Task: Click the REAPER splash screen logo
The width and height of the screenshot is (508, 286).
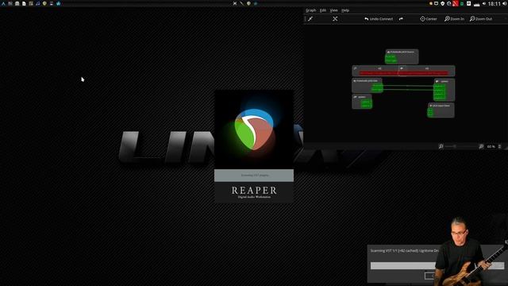Action: coord(254,129)
